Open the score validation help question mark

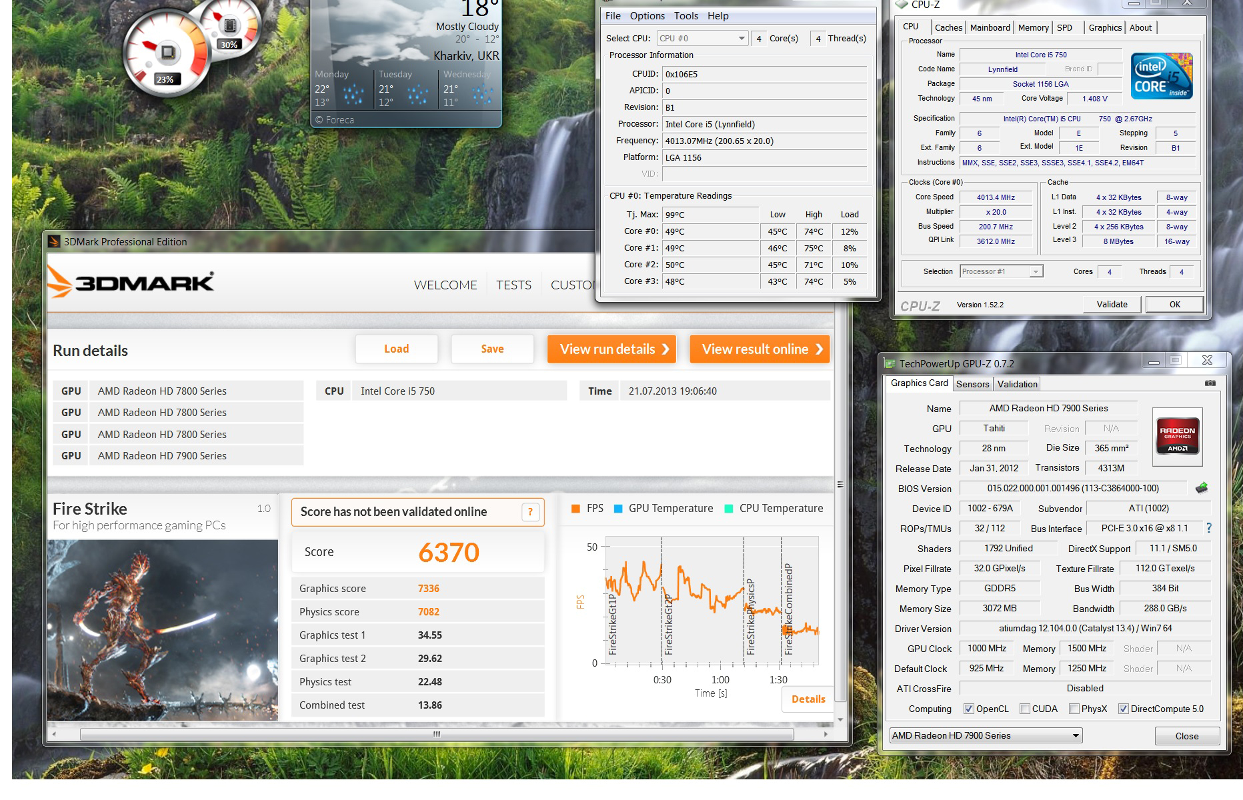530,512
